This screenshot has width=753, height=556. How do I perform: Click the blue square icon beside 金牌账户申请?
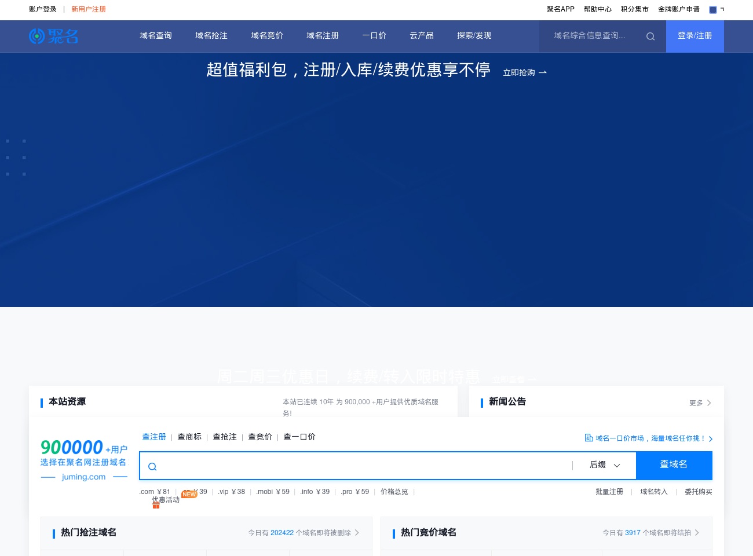coord(713,9)
